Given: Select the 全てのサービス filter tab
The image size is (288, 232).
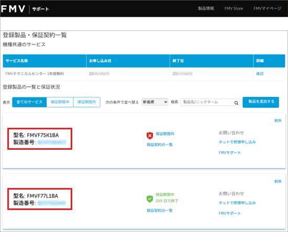Looking at the screenshot, I should [29, 102].
